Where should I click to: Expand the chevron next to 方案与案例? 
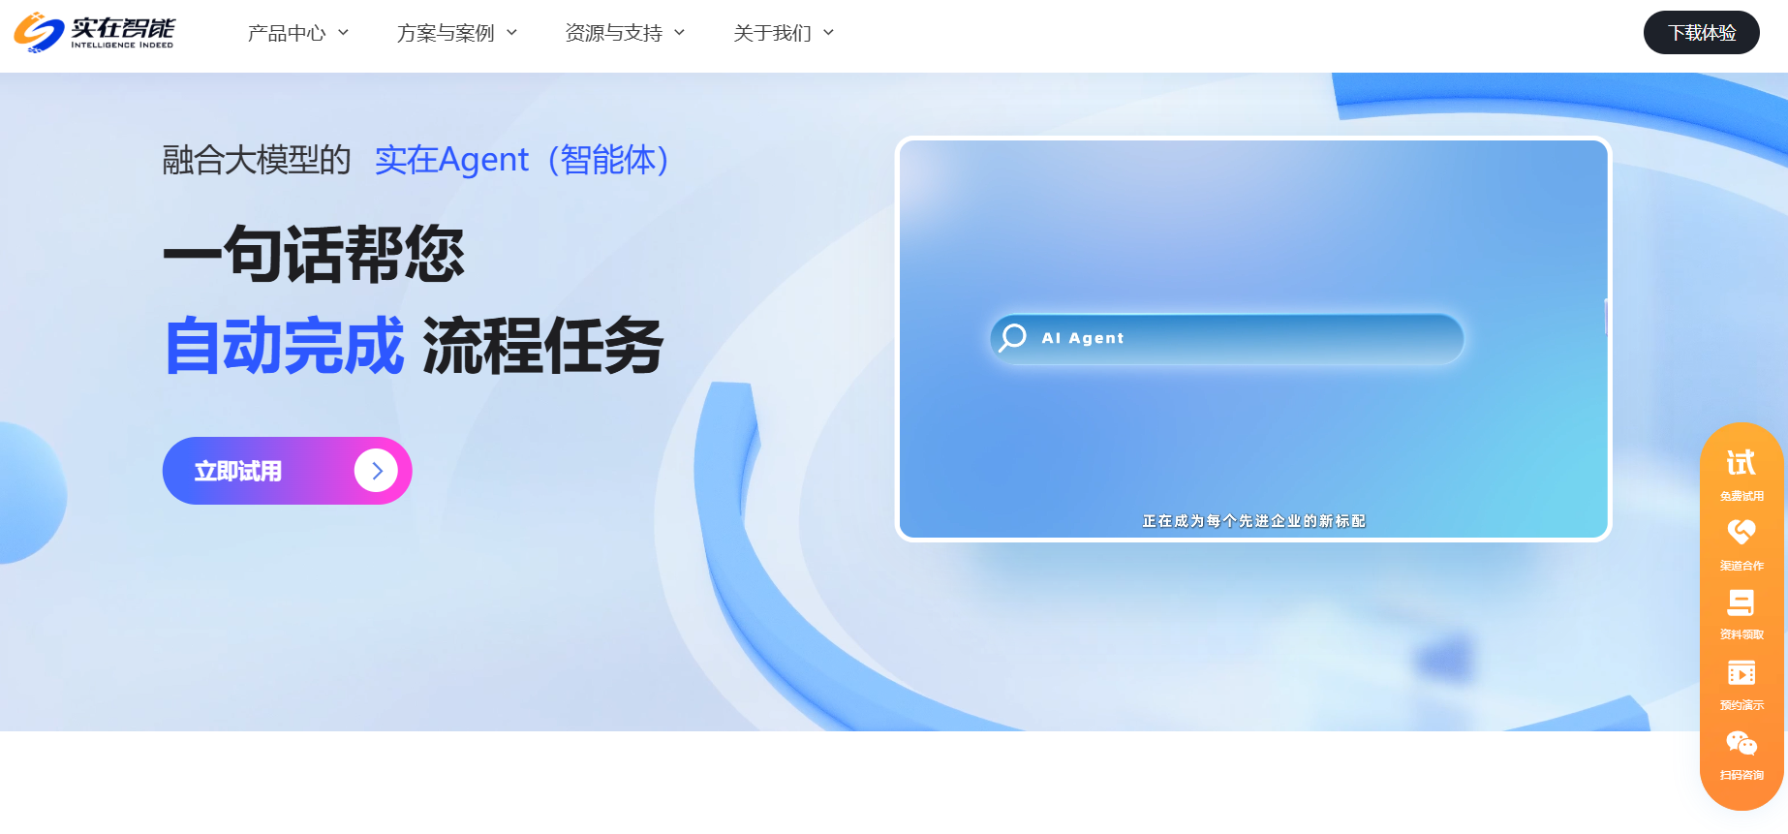click(x=511, y=33)
